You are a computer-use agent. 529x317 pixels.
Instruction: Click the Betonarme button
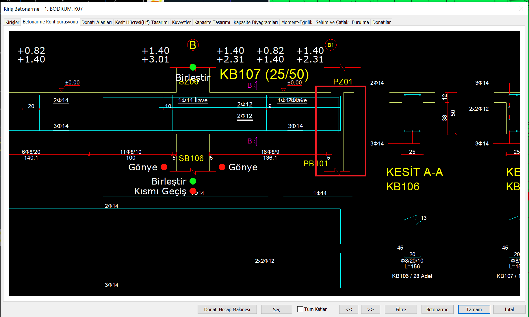tap(437, 309)
